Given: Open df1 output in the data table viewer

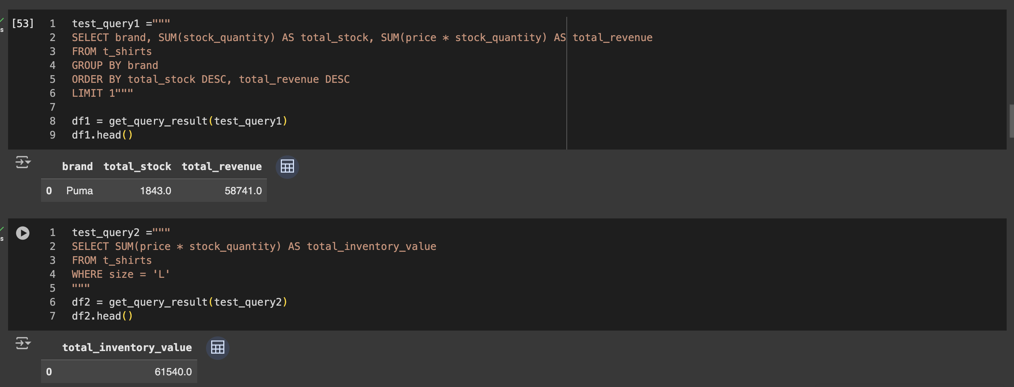Looking at the screenshot, I should click(x=287, y=166).
